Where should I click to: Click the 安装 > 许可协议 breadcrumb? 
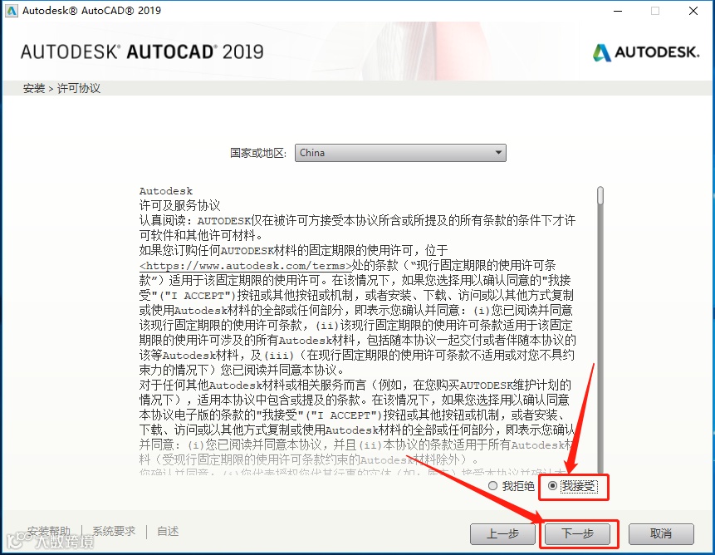pyautogui.click(x=61, y=88)
